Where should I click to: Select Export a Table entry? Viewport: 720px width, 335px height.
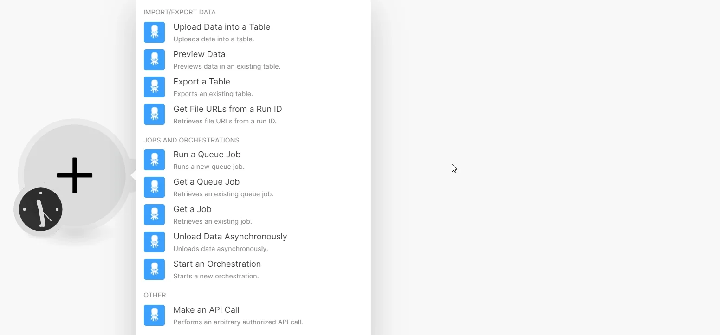pyautogui.click(x=253, y=87)
